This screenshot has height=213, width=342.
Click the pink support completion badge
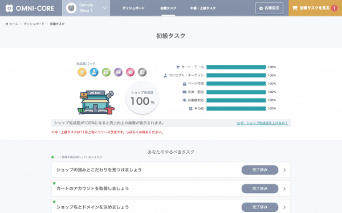click(x=130, y=72)
